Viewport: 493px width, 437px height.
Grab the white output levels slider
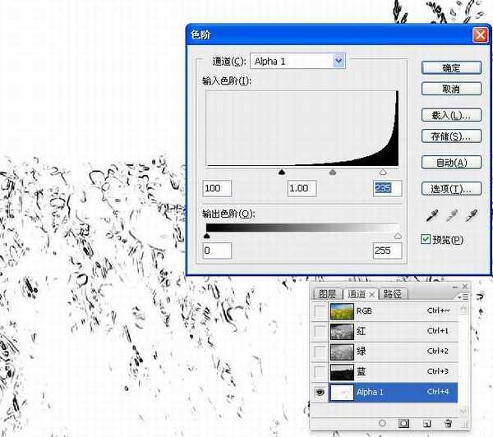coord(398,236)
